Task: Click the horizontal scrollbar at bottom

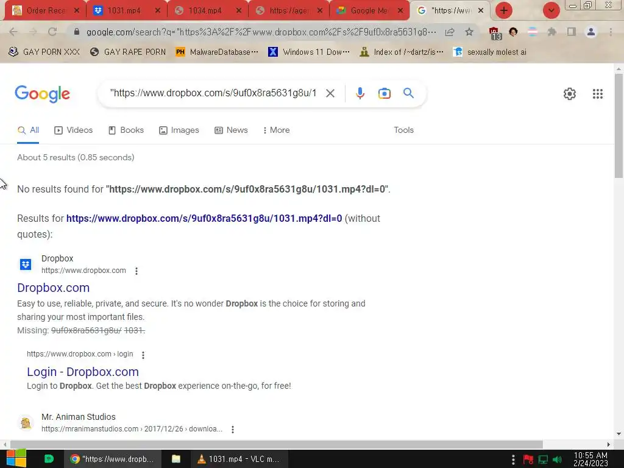Action: [x=276, y=444]
